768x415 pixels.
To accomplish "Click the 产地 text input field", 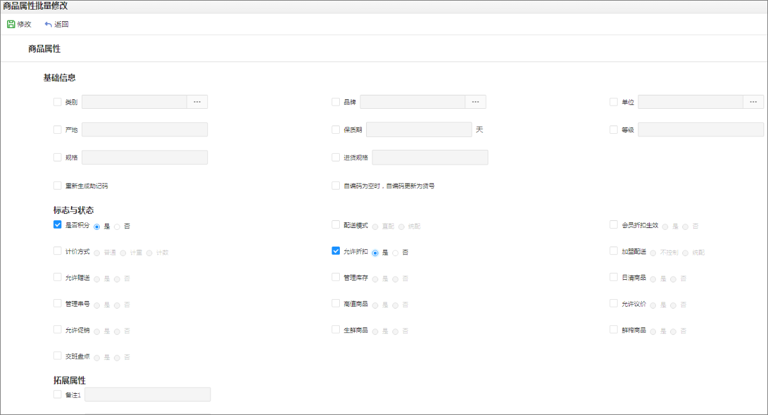I will (145, 129).
